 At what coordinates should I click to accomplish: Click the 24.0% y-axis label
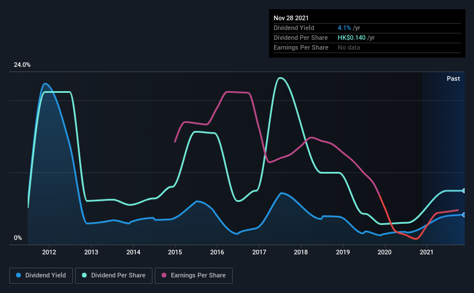(22, 65)
